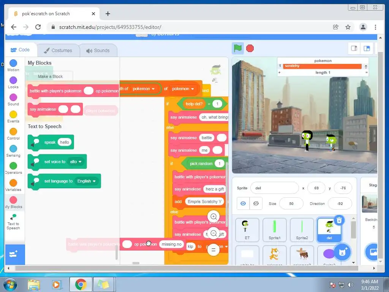Open the voice dropdown showing alto
Viewport: 389px width, 292px height.
coord(76,162)
